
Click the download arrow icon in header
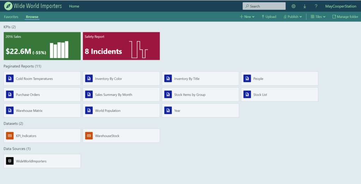(x=305, y=6)
